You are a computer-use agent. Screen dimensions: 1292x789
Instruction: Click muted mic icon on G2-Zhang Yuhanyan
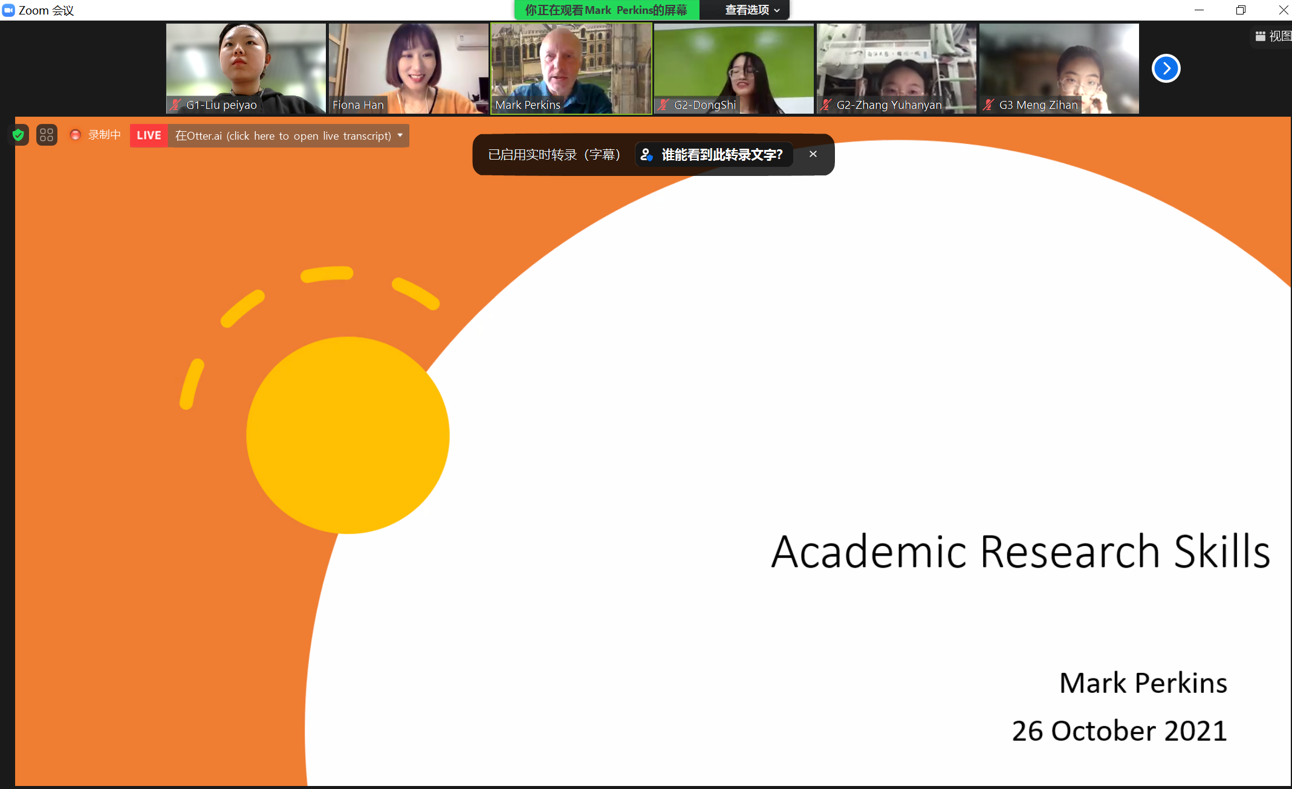pos(826,105)
